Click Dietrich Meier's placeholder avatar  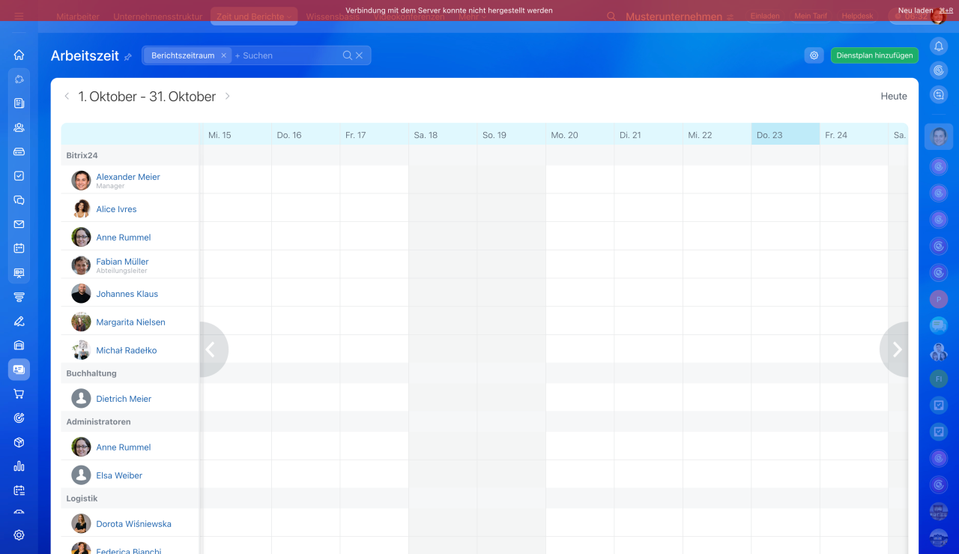(81, 398)
